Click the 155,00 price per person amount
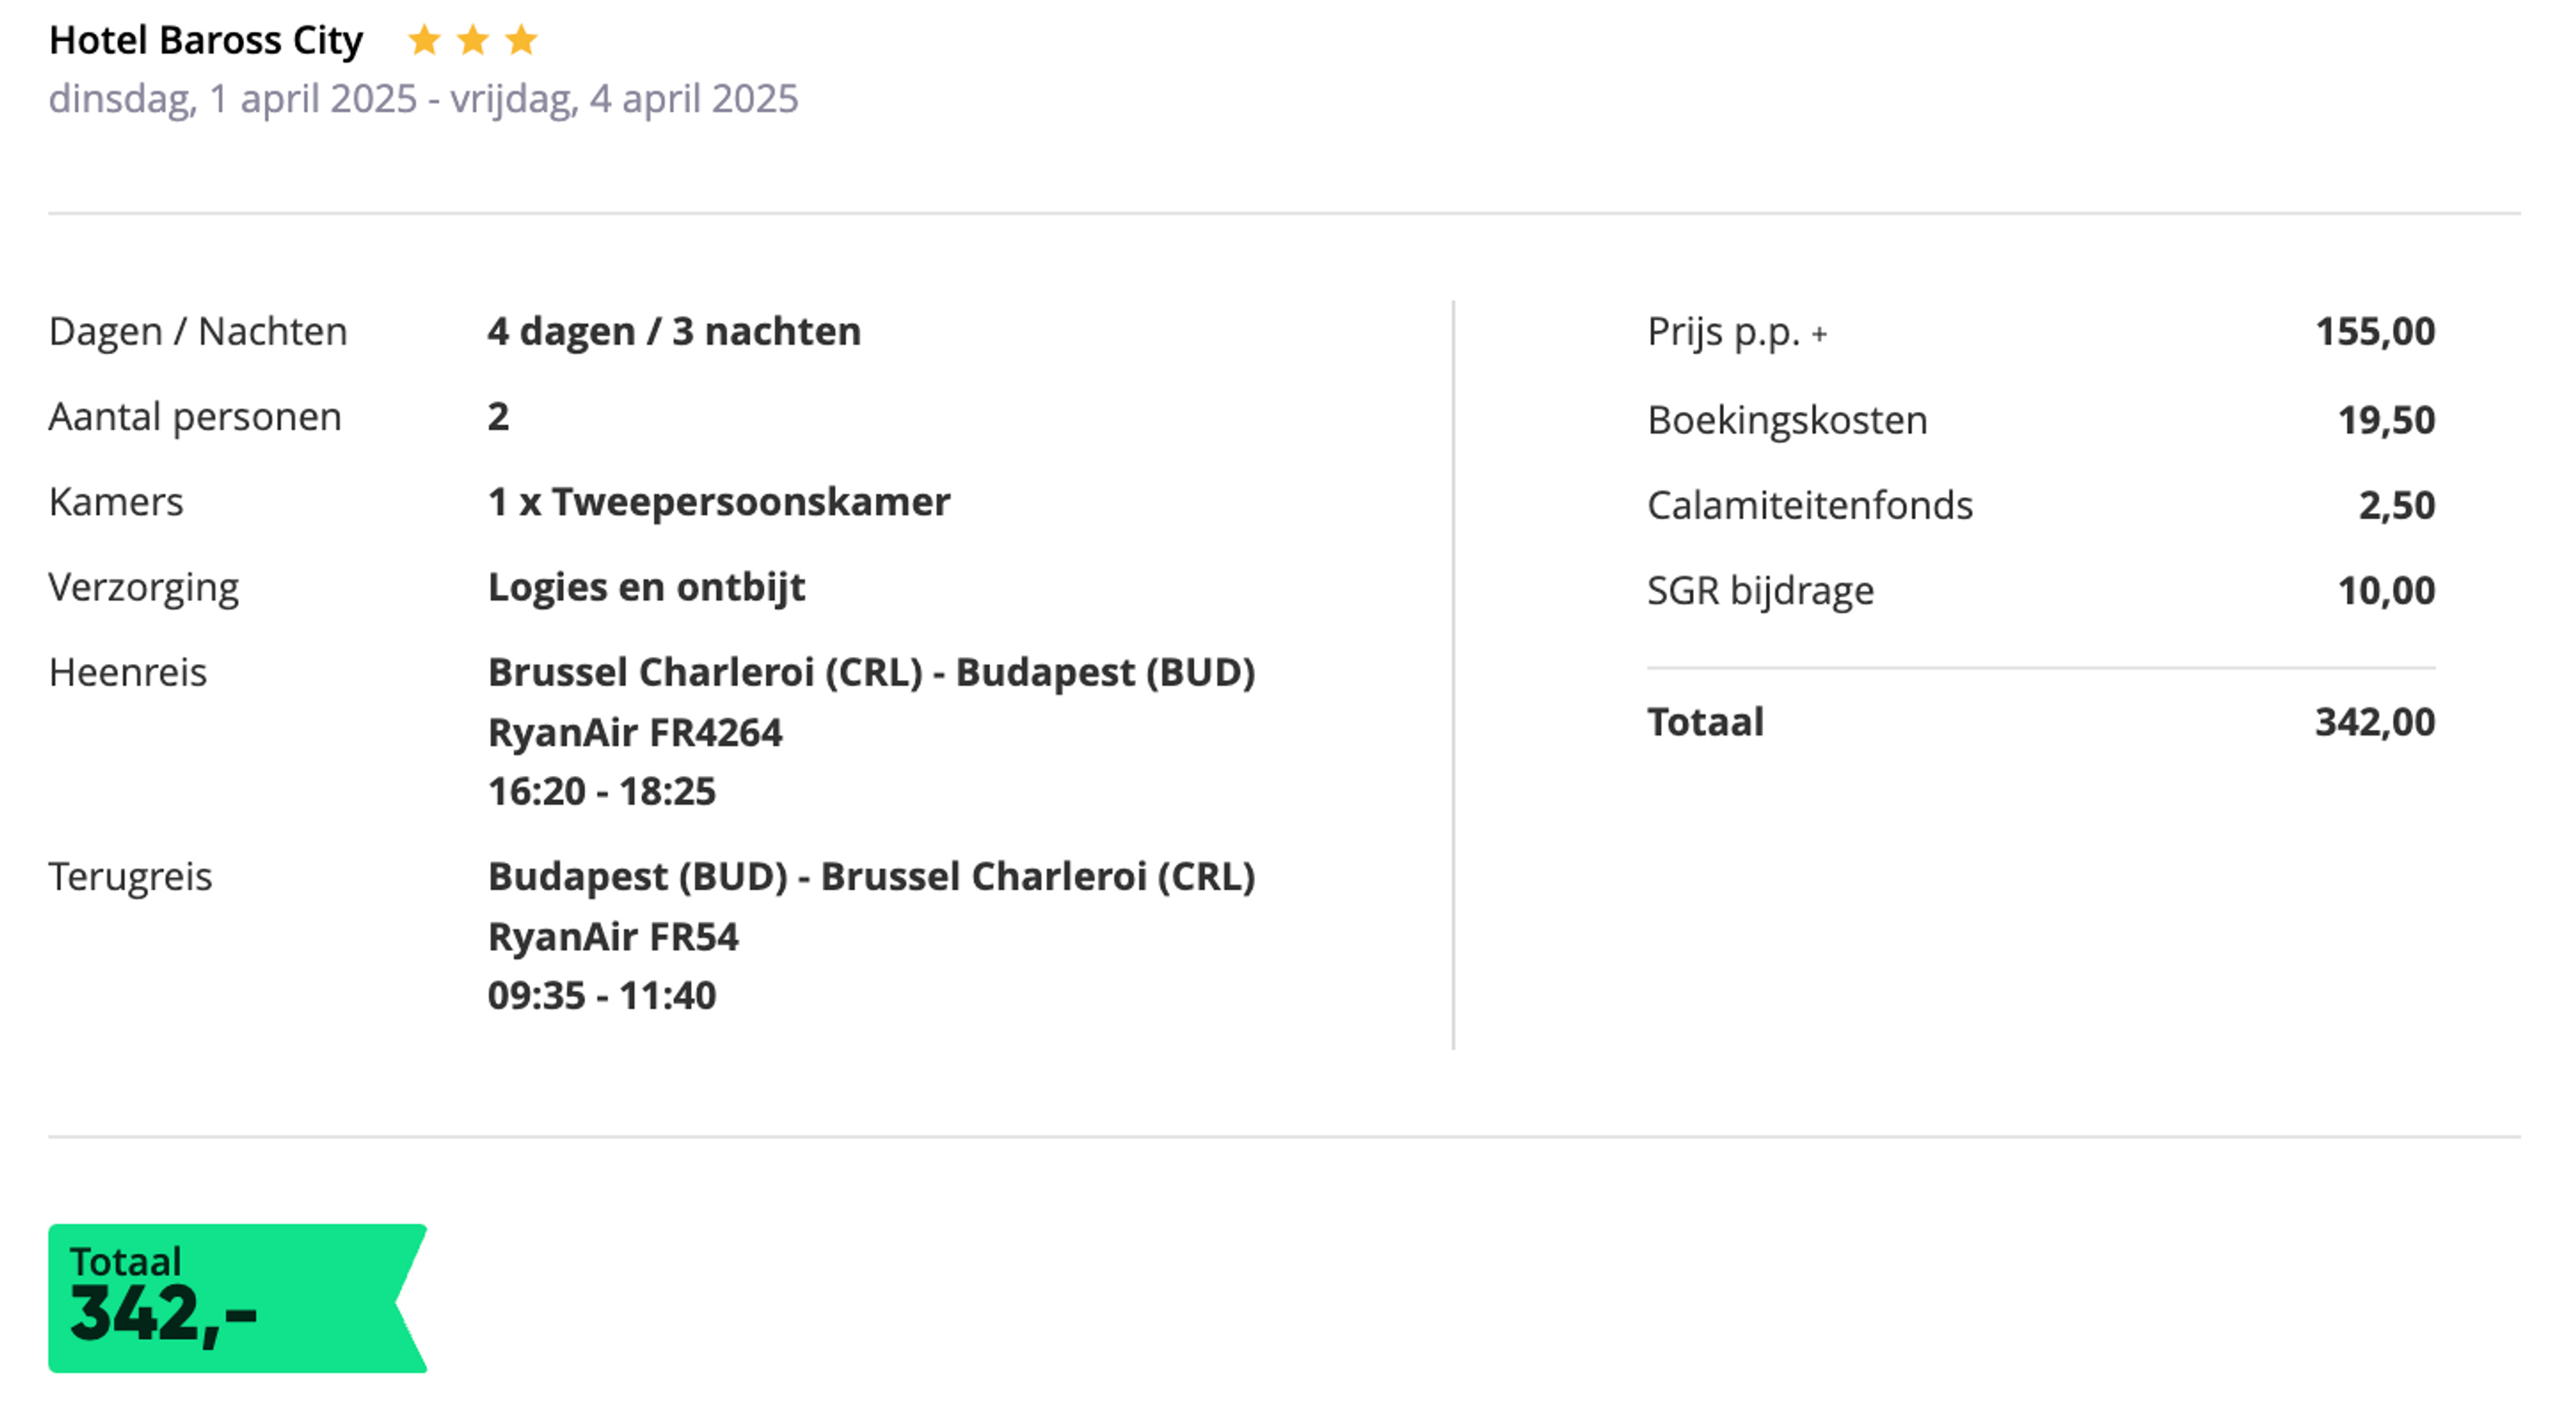This screenshot has height=1421, width=2576. 2375,331
